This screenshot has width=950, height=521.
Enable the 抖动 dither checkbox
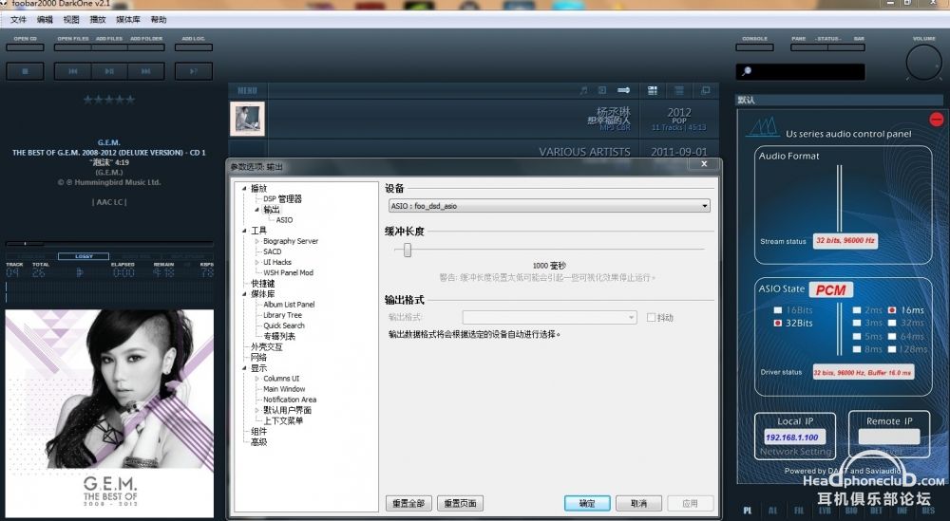[x=651, y=317]
